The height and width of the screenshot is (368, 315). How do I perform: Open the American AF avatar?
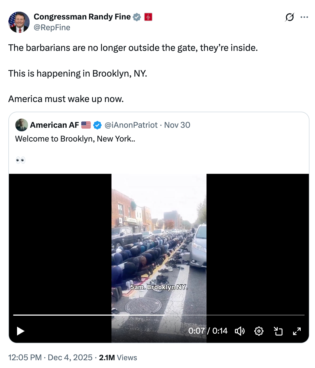click(x=22, y=125)
